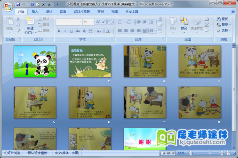This screenshot has width=238, height=158.
Task: Click the Paste (粘贴) icon
Action: pos(10,24)
